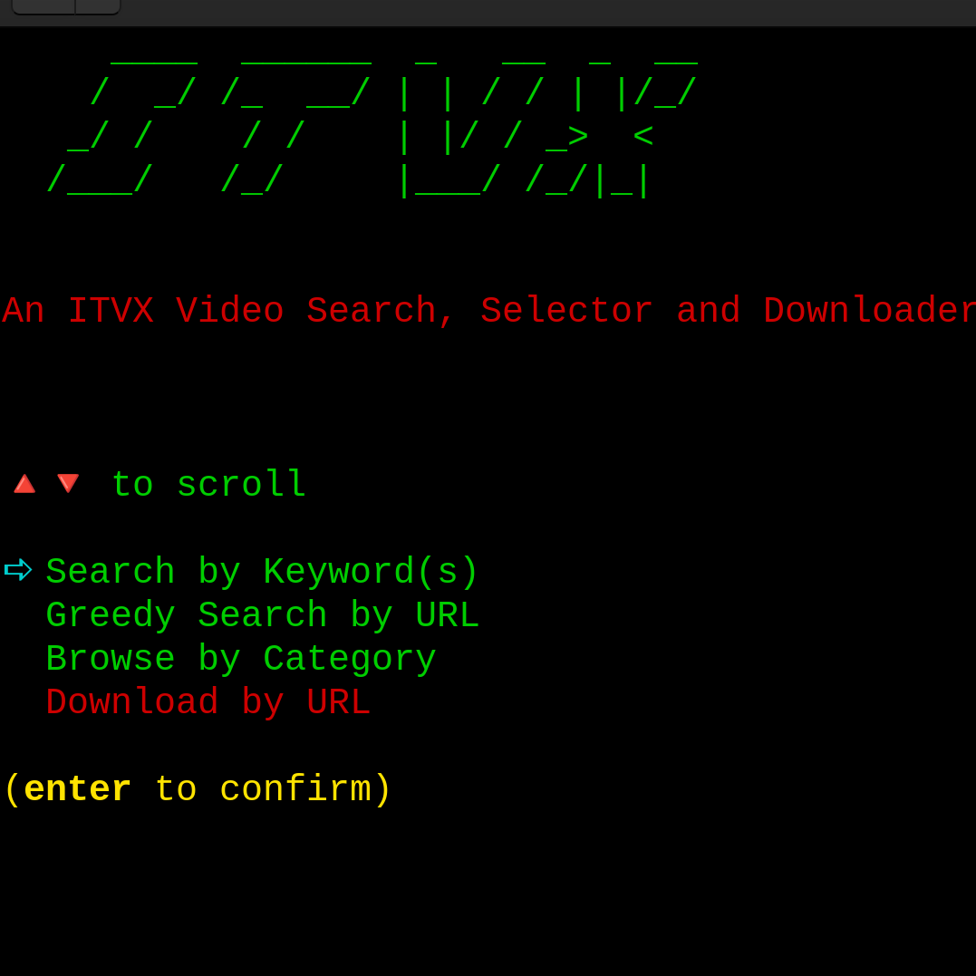Viewport: 976px width, 976px height.
Task: Click the green 'to scroll' hint text
Action: tap(208, 484)
